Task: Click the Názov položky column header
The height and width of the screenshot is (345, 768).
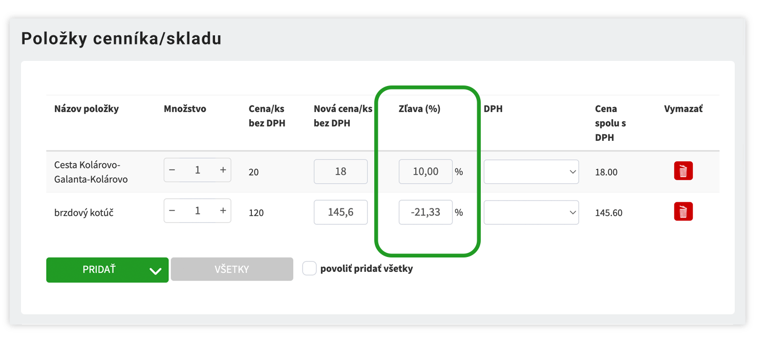Action: pos(87,109)
